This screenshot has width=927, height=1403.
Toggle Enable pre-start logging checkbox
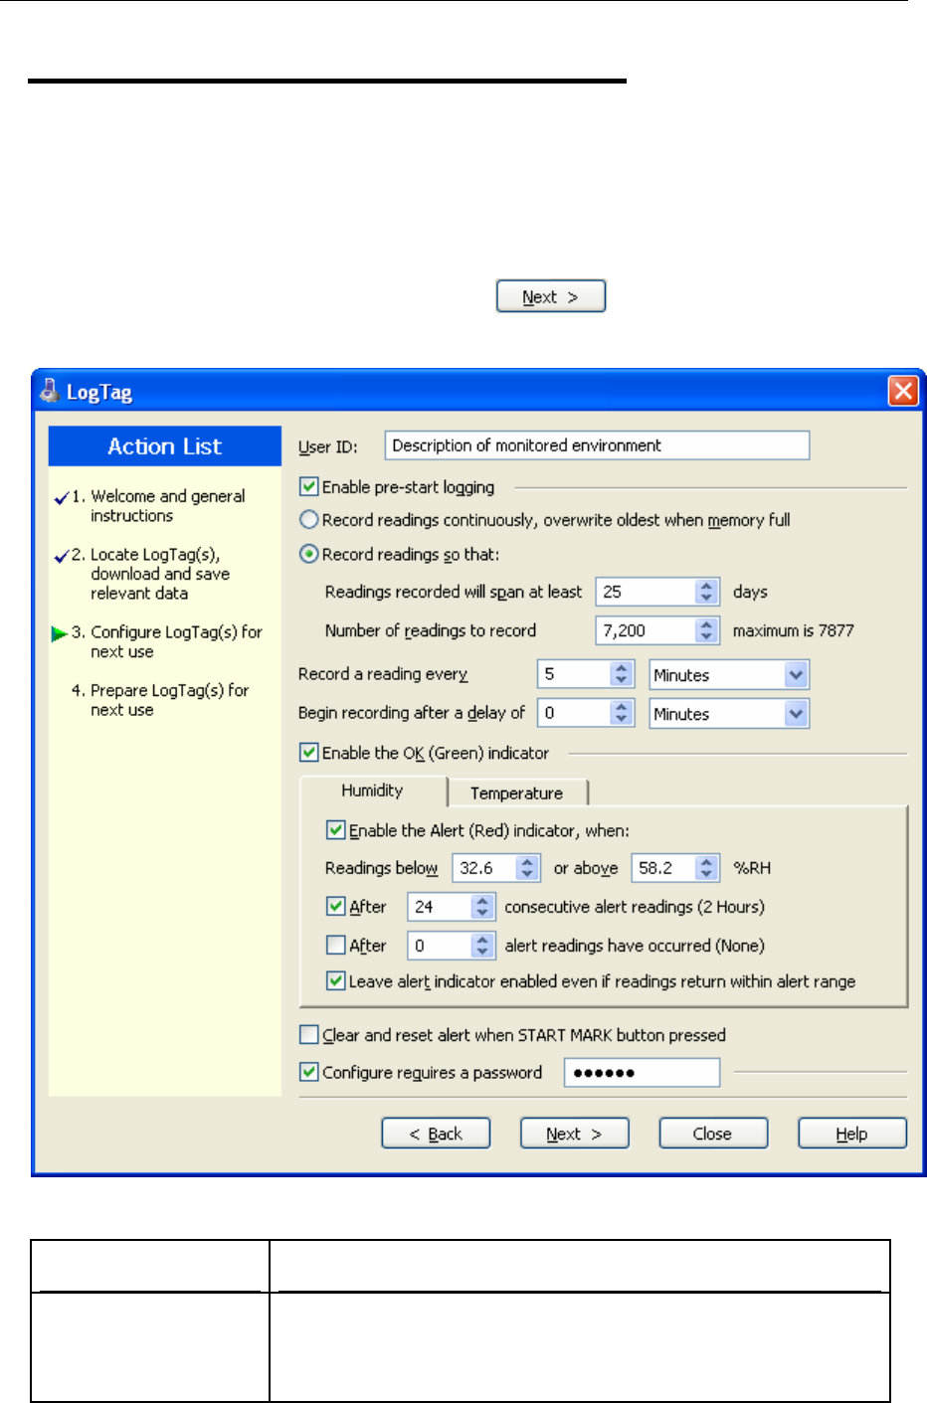(x=309, y=486)
